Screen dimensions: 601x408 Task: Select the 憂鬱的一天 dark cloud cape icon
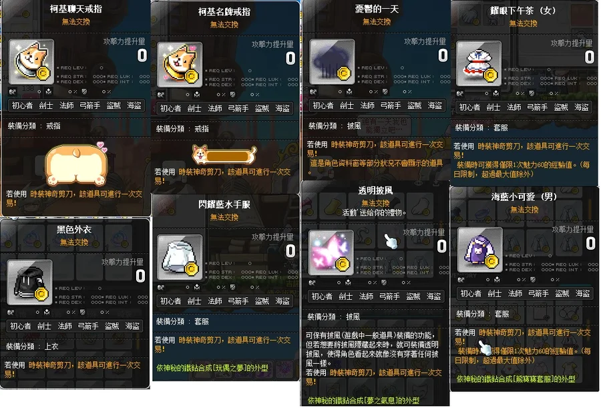pyautogui.click(x=332, y=61)
